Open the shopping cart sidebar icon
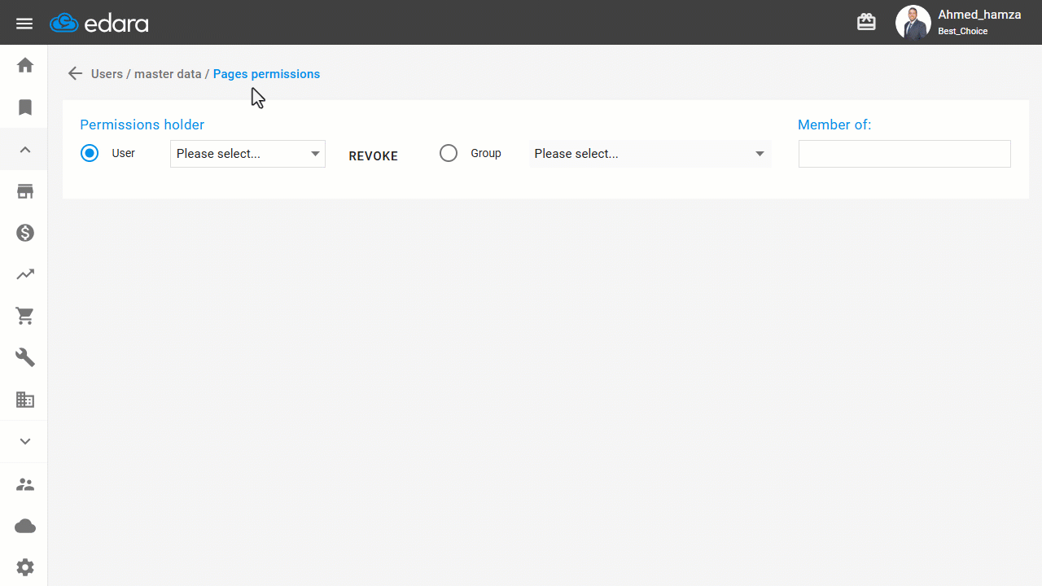This screenshot has height=586, width=1042. coord(25,317)
